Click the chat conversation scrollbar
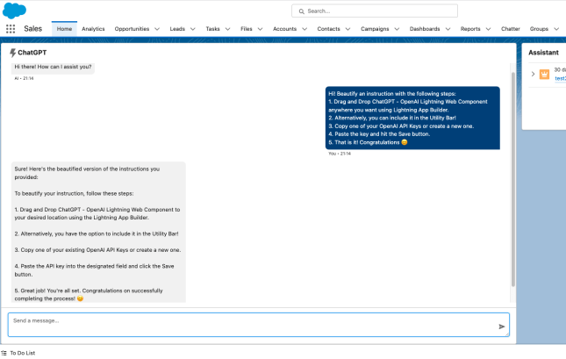The height and width of the screenshot is (359, 566). 513,179
